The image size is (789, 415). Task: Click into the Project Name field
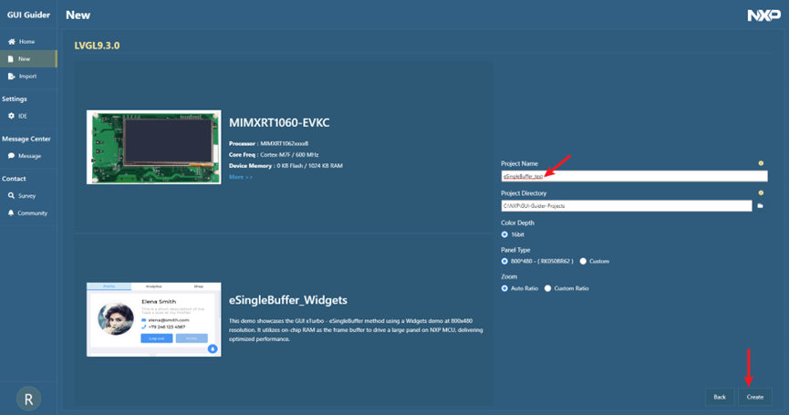634,176
